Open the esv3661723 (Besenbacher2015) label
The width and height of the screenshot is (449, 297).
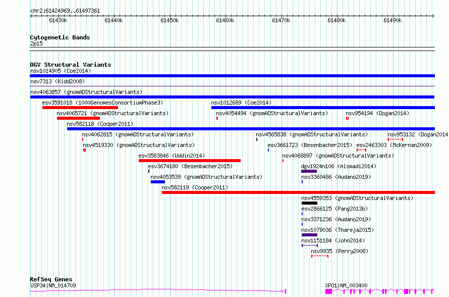tap(310, 145)
